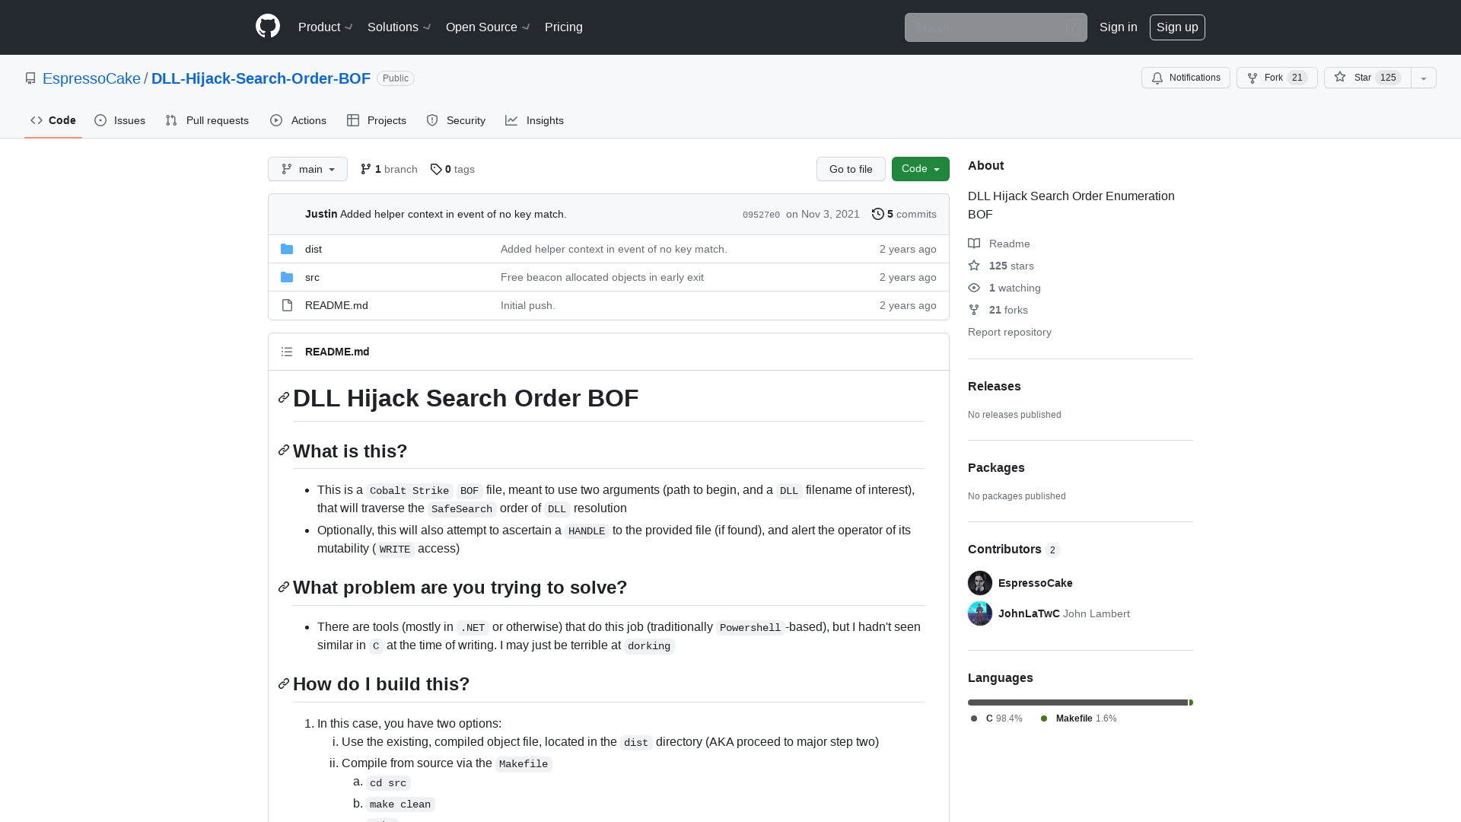Open the src folder

312,277
